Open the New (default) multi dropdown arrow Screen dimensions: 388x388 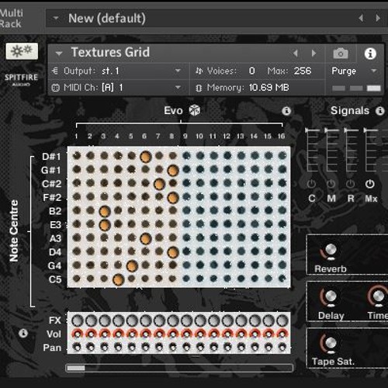[x=56, y=19]
